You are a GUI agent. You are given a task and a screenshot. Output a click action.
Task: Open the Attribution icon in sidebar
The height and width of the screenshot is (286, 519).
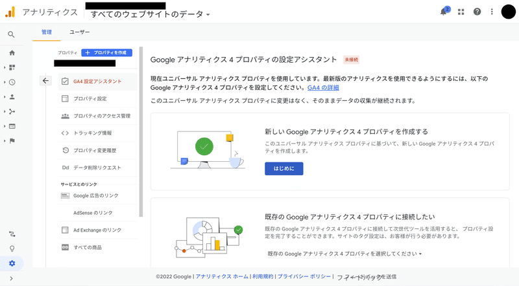tap(12, 234)
